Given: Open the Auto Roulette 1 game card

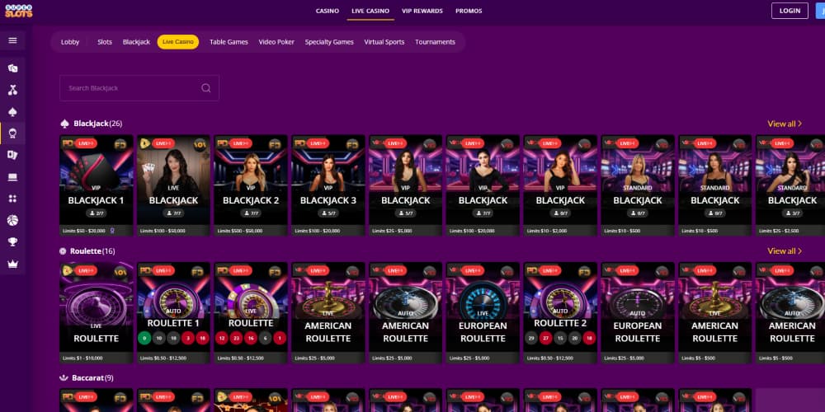Looking at the screenshot, I should [x=173, y=312].
